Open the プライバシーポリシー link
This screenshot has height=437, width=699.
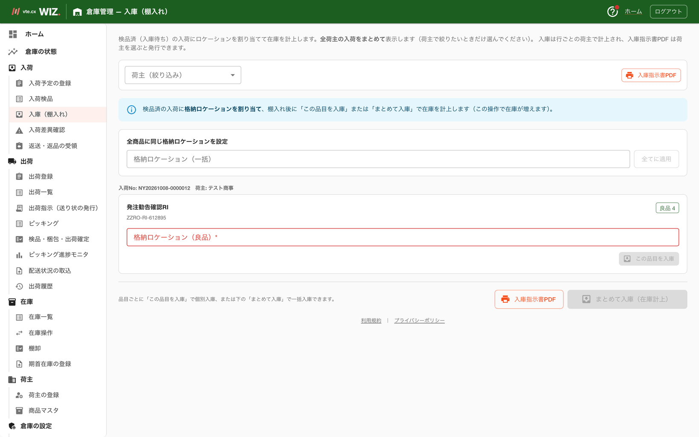pos(419,321)
